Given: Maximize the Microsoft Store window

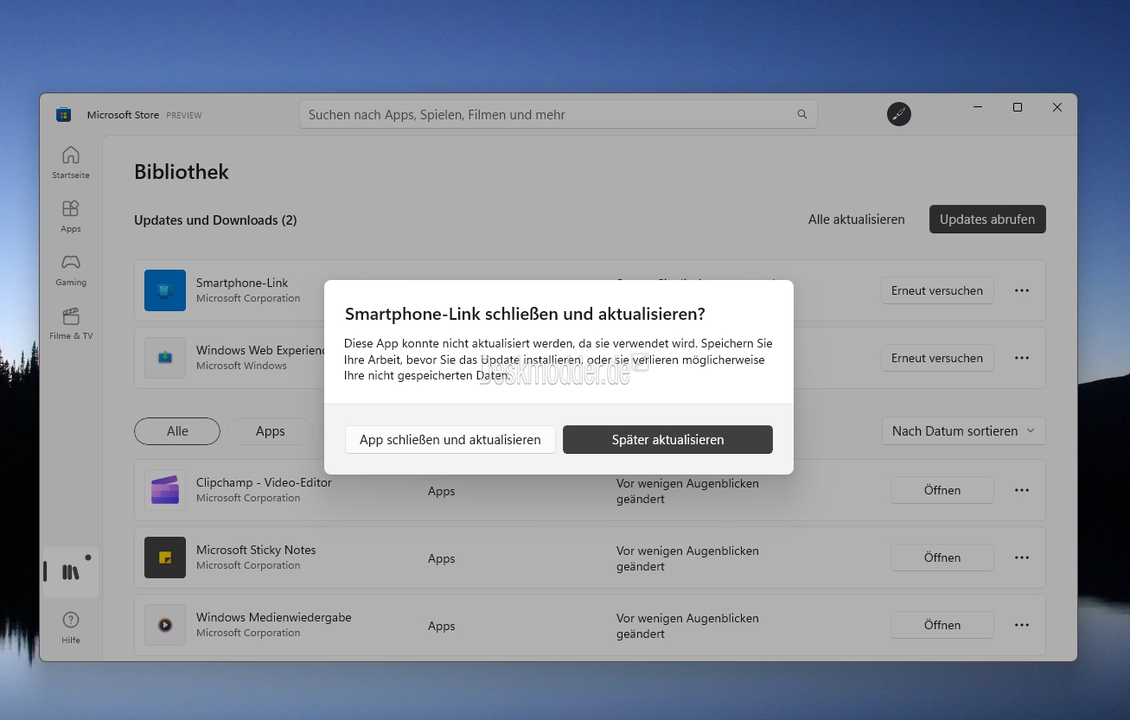Looking at the screenshot, I should click(1018, 107).
